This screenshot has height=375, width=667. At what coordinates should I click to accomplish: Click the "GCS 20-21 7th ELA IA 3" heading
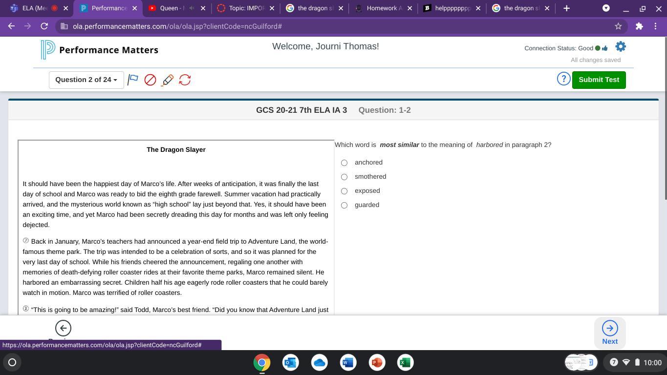pos(301,110)
